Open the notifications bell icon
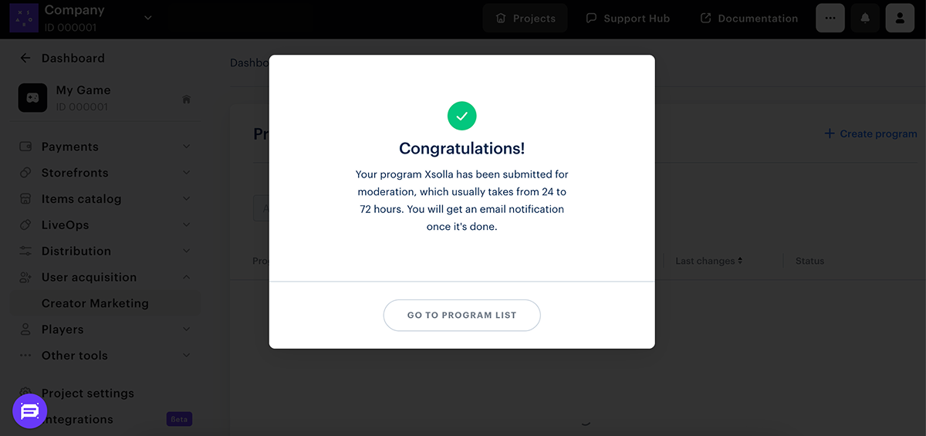Image resolution: width=926 pixels, height=436 pixels. coord(865,19)
